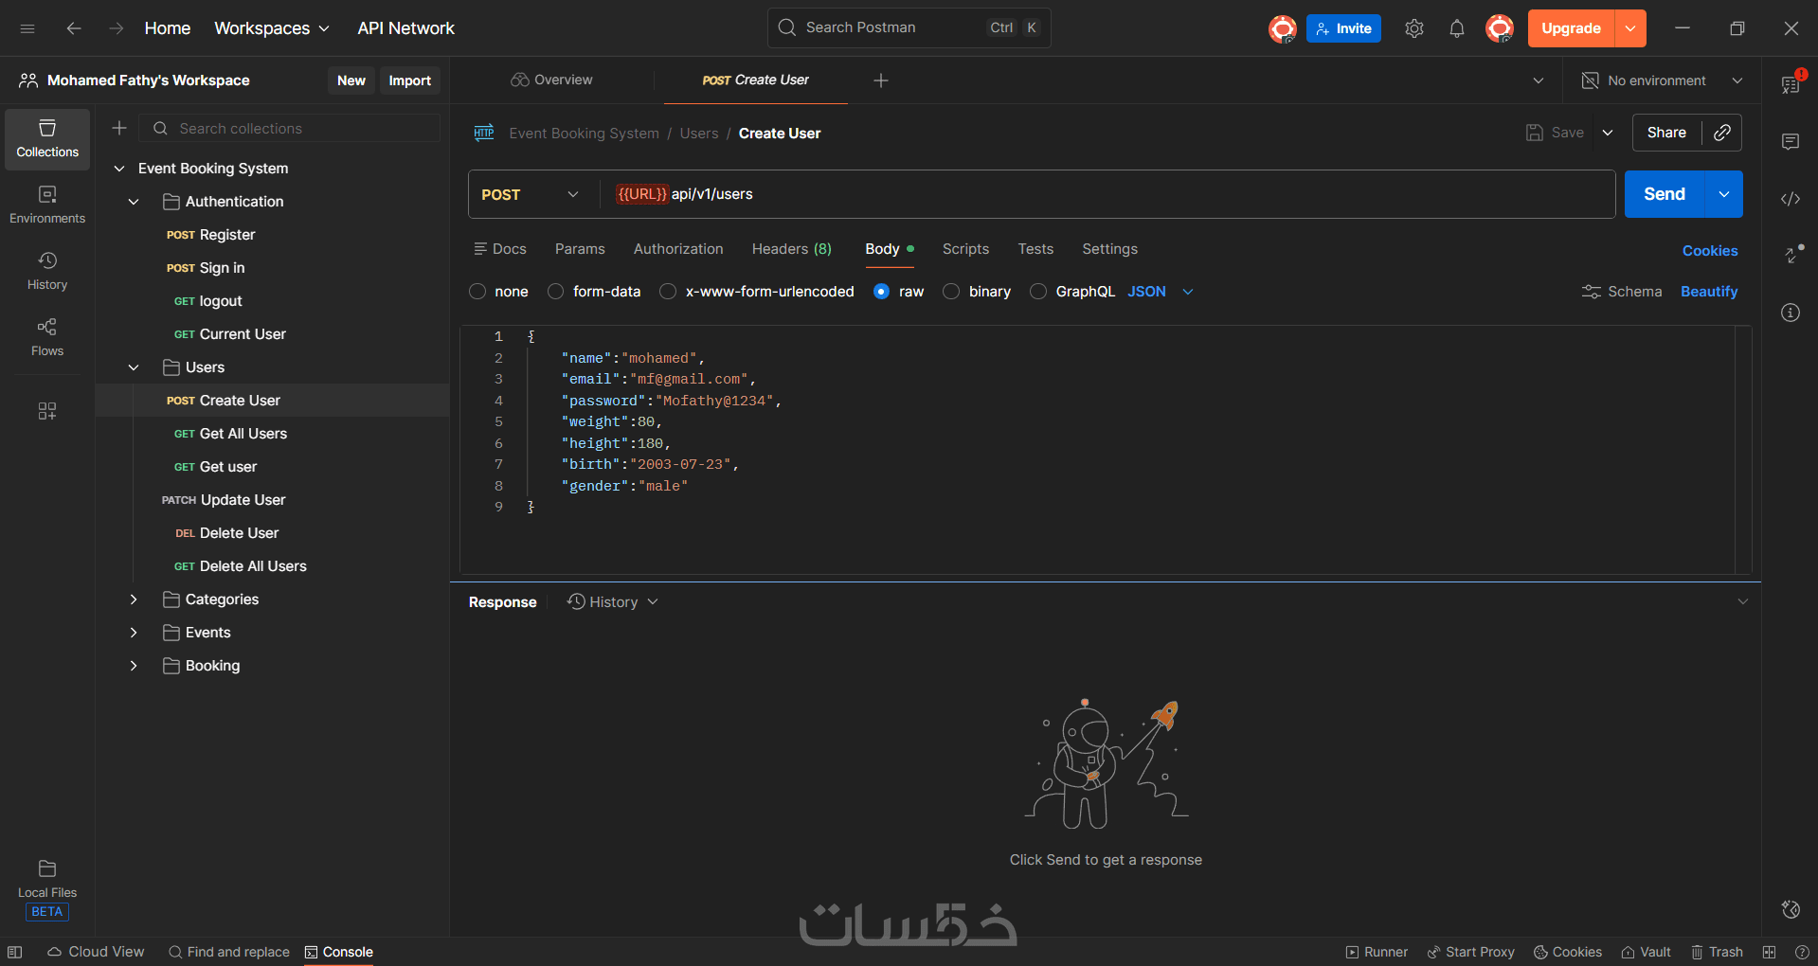Open help icon in status bar
This screenshot has height=966, width=1818.
tap(1802, 952)
